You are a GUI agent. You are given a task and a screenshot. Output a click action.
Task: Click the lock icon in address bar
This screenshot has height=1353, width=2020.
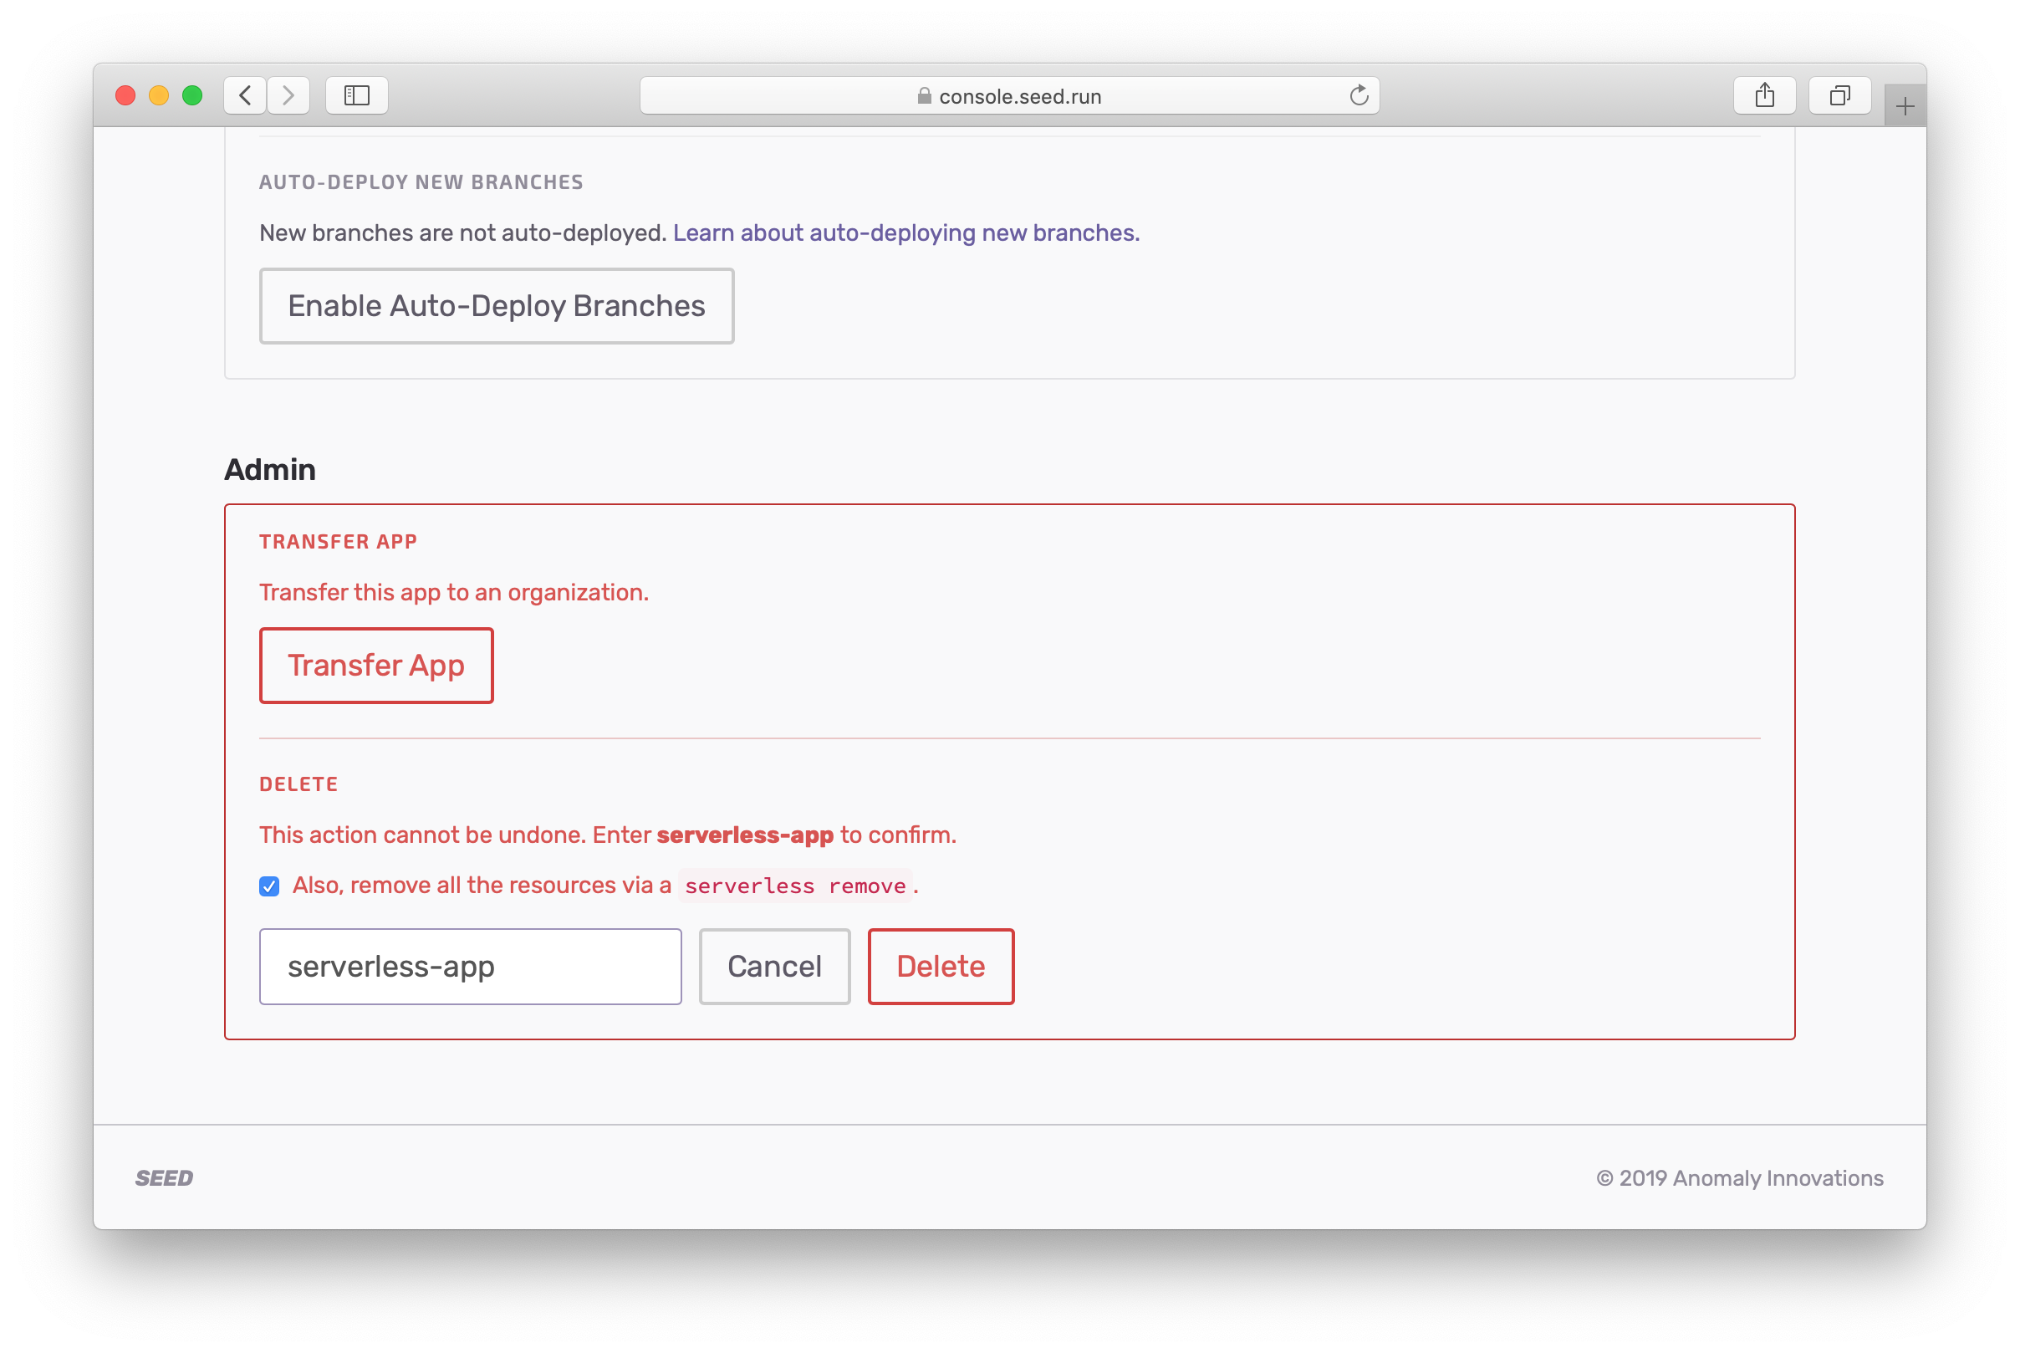(x=924, y=96)
